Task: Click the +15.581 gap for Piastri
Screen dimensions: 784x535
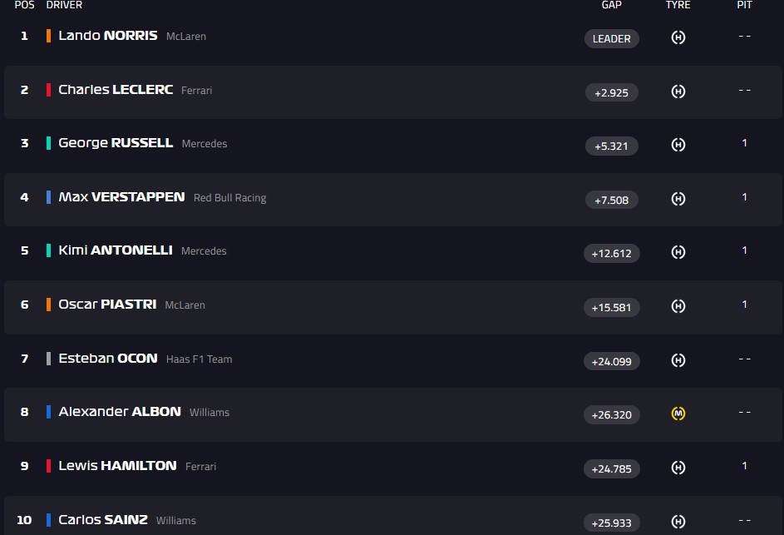Action: click(611, 308)
